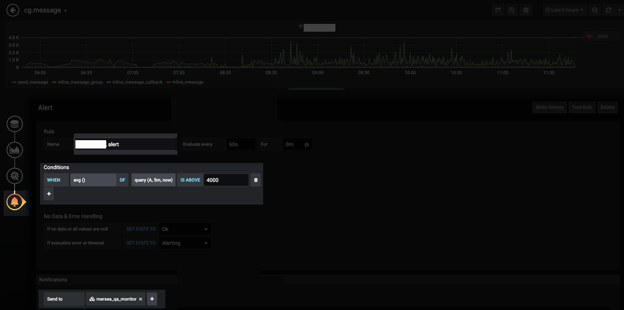This screenshot has height=310, width=624.
Task: Open panel General settings wrench icon
Action: (14, 176)
